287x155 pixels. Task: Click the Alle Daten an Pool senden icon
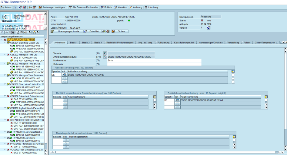click(70, 7)
